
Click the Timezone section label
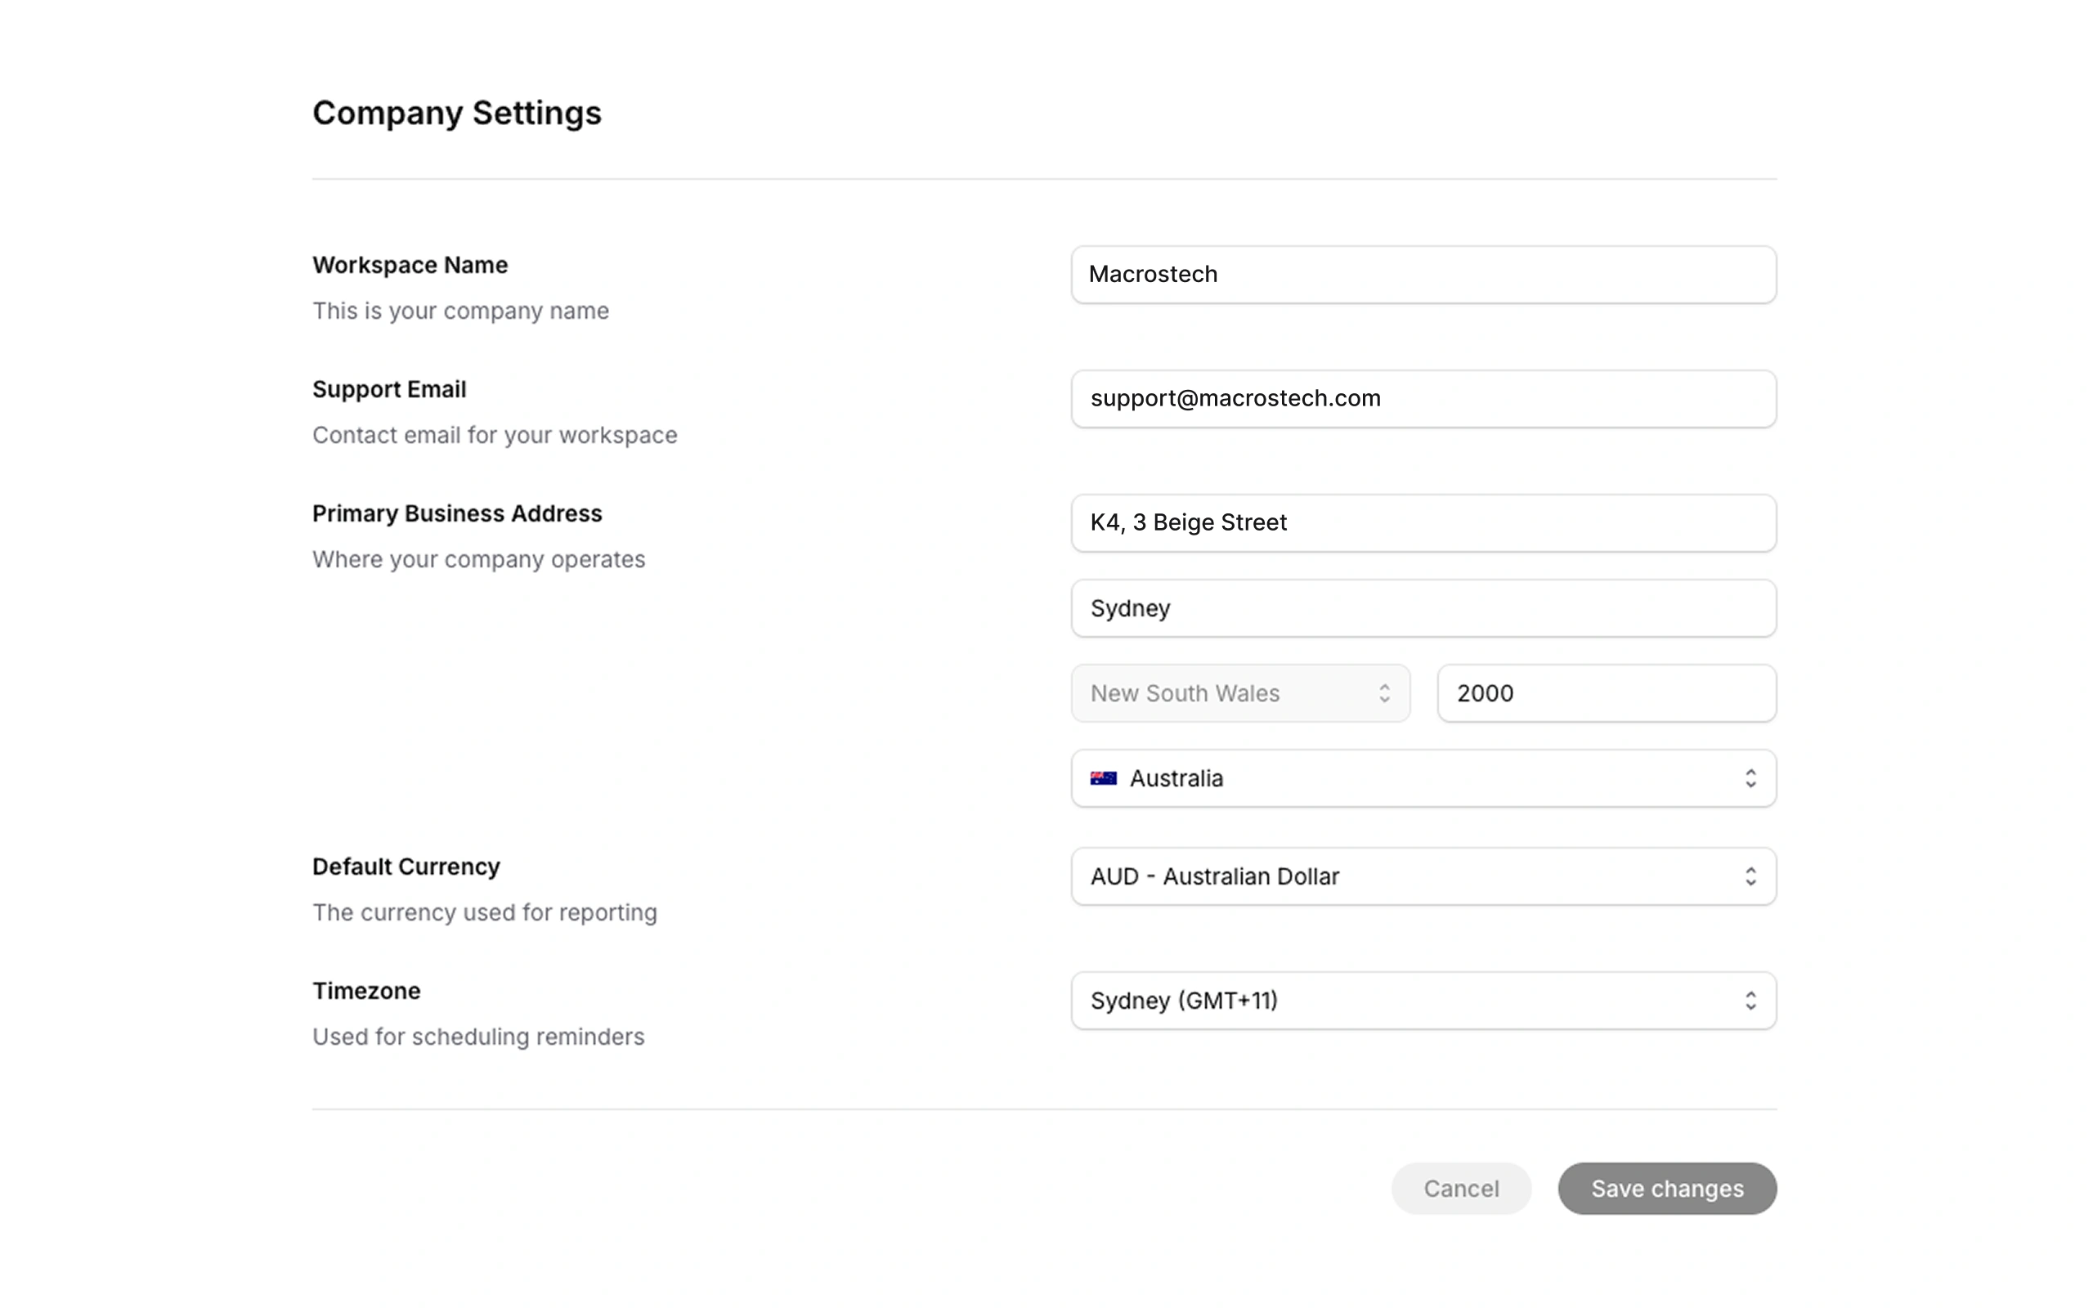coord(365,991)
